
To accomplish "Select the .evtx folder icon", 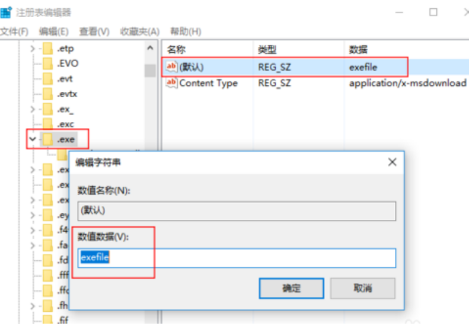I will pos(48,94).
